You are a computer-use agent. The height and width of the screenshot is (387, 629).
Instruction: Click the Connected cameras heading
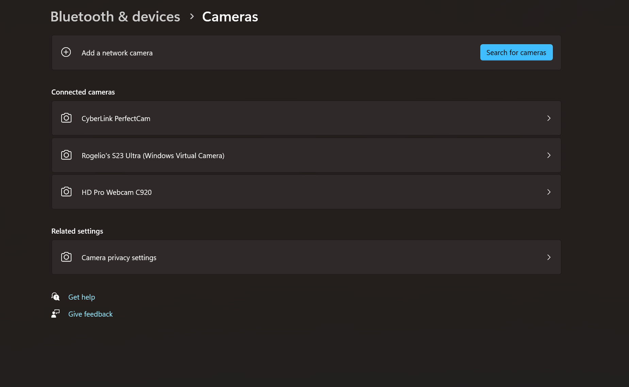tap(83, 92)
